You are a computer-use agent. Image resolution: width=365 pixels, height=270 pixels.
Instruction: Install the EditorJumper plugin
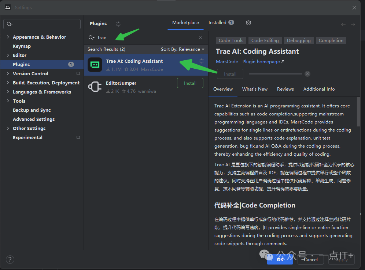pyautogui.click(x=190, y=83)
